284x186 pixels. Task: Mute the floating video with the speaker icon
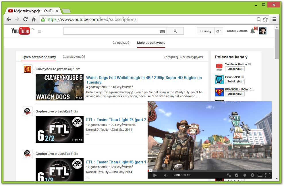tap(165, 175)
